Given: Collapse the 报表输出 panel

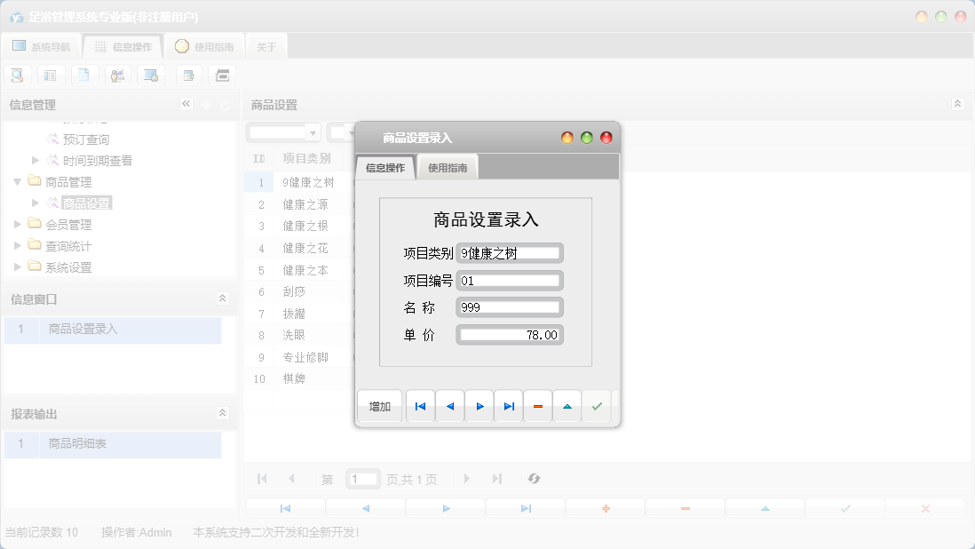Looking at the screenshot, I should 223,413.
